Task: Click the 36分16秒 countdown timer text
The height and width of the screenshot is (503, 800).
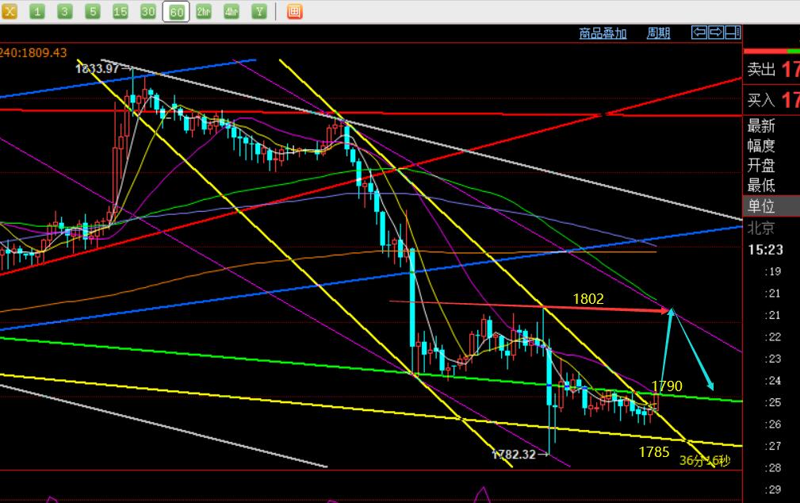Action: (x=705, y=461)
